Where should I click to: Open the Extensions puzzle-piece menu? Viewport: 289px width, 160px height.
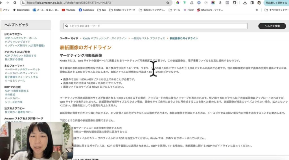(x=235, y=3)
